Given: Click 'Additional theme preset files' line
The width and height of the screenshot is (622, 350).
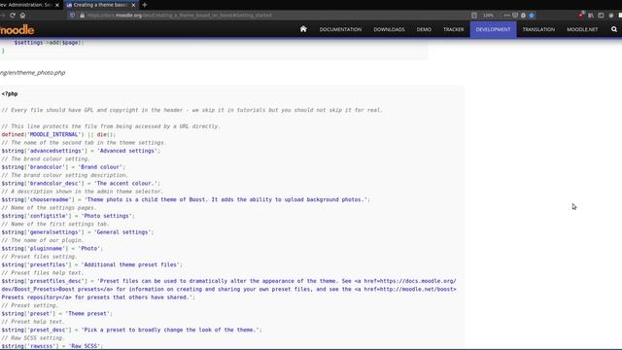Looking at the screenshot, I should (91, 264).
